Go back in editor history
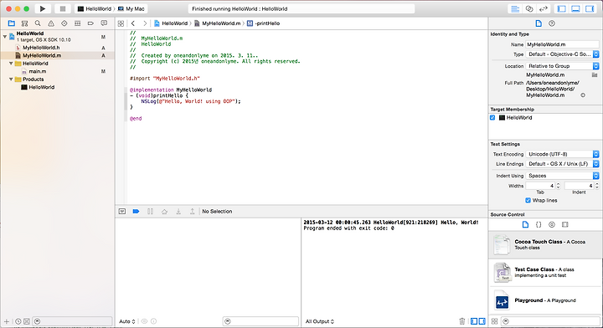 tap(133, 23)
